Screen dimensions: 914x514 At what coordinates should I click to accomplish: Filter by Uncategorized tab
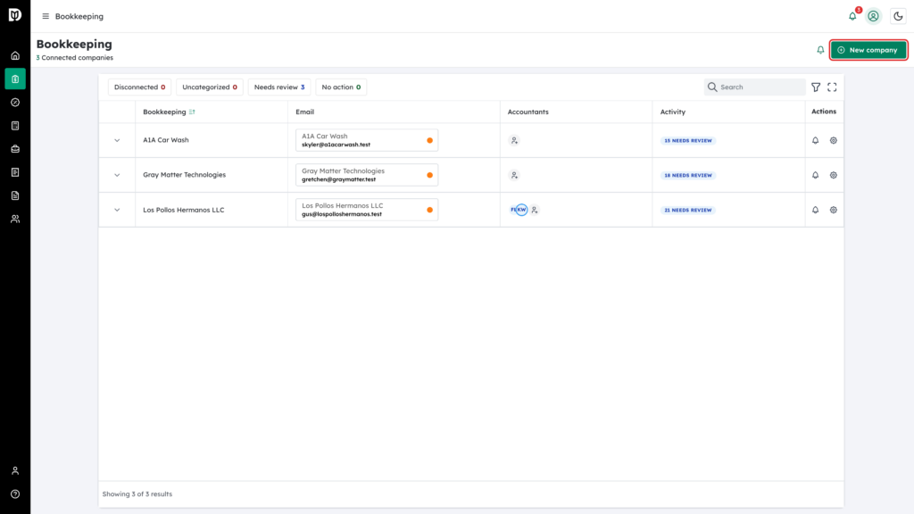point(209,87)
